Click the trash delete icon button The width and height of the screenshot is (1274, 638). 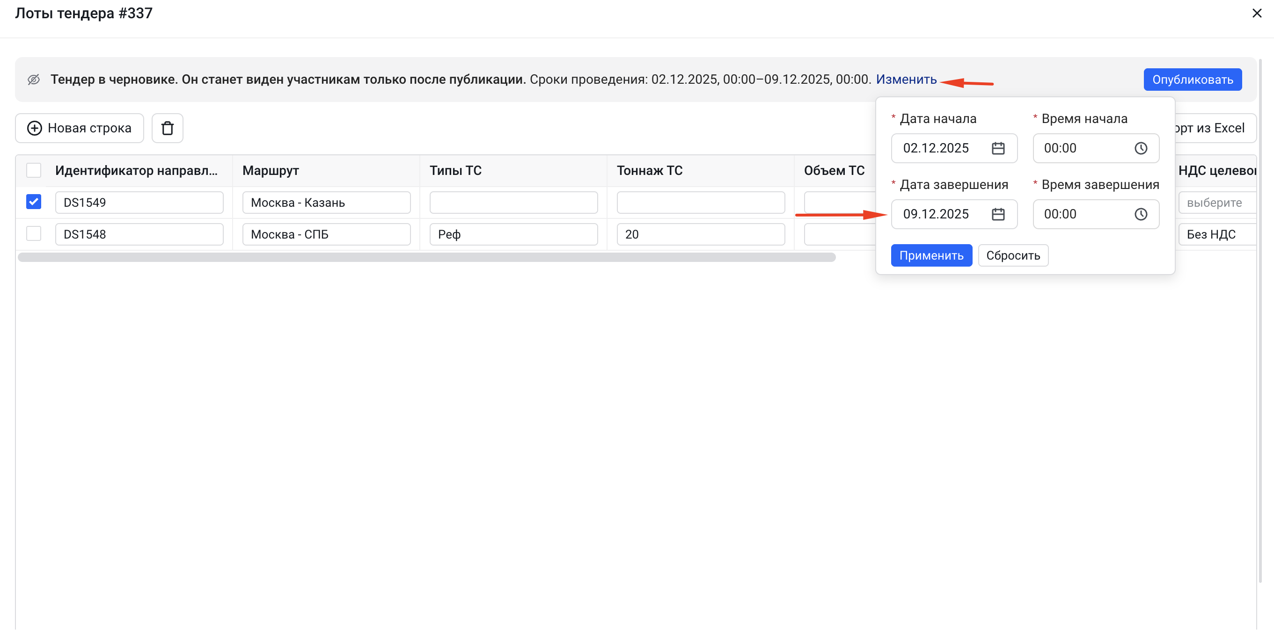pos(167,128)
